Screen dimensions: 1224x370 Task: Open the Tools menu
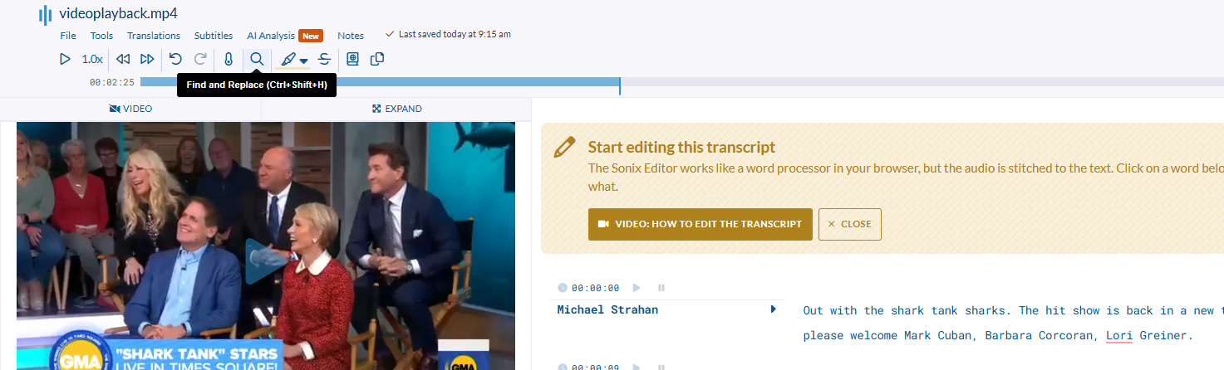coord(101,36)
